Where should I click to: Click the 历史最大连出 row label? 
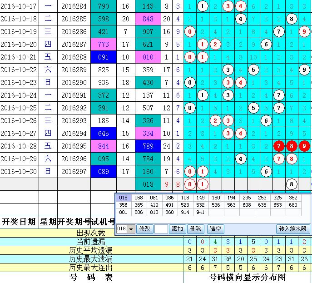point(91,268)
